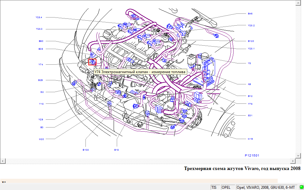Click the M20 label at lower left
The height and width of the screenshot is (190, 304).
point(41,139)
